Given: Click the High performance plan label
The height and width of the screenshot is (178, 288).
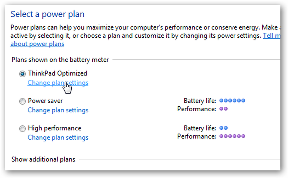Looking at the screenshot, I should [x=54, y=128].
